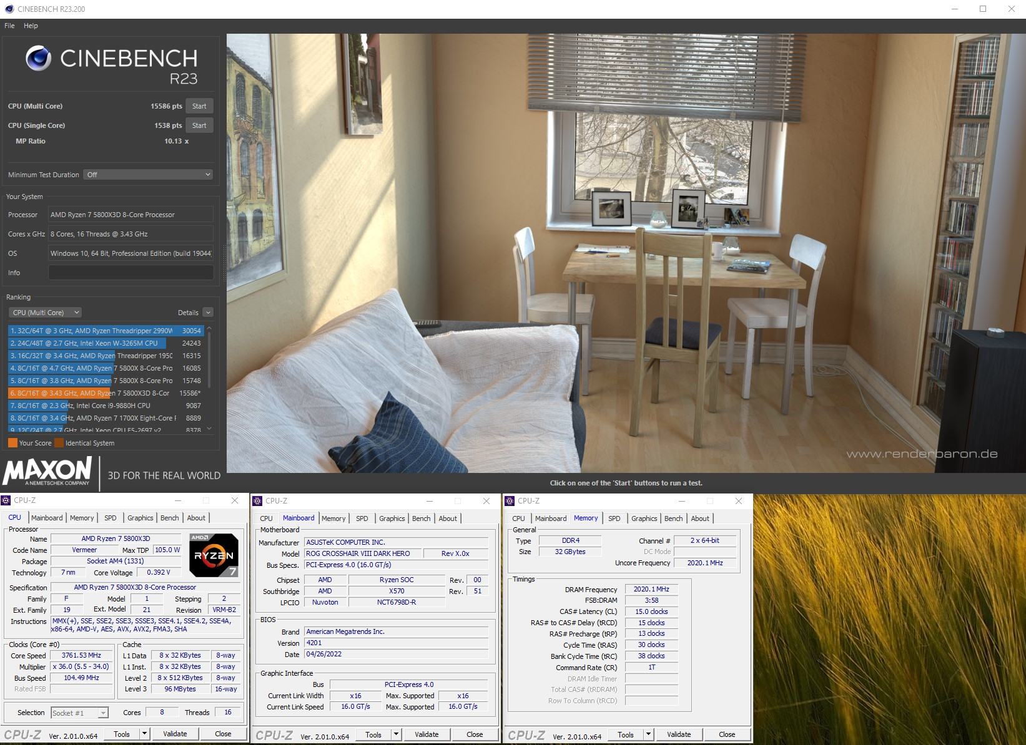Click the CPU-Z icon of the CPU-tab window
The height and width of the screenshot is (745, 1026).
pyautogui.click(x=6, y=500)
